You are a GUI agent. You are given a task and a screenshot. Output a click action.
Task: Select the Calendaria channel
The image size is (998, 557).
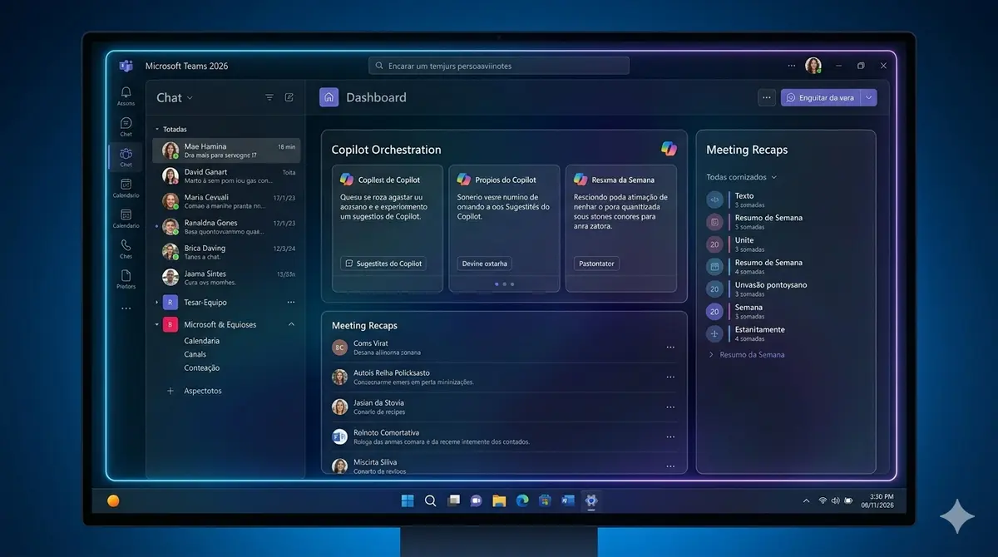coord(202,341)
